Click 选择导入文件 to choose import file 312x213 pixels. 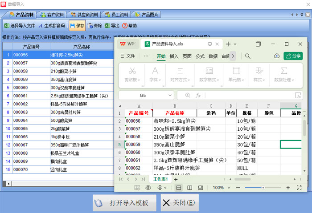(x=20, y=26)
